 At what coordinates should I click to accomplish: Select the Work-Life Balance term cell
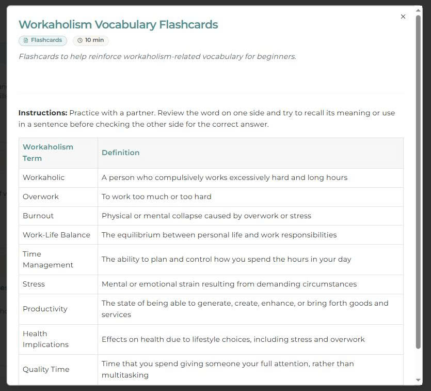pyautogui.click(x=58, y=235)
